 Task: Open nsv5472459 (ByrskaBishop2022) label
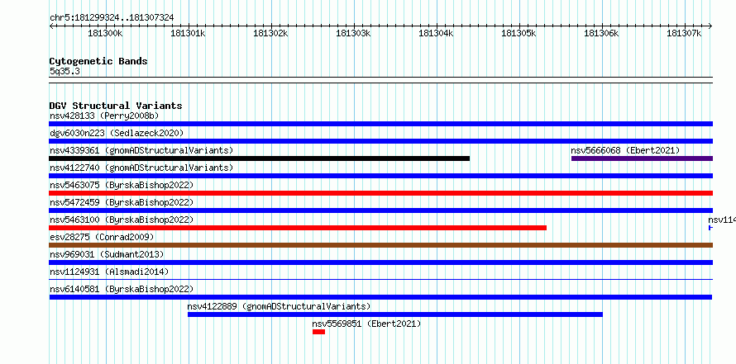[x=122, y=202]
